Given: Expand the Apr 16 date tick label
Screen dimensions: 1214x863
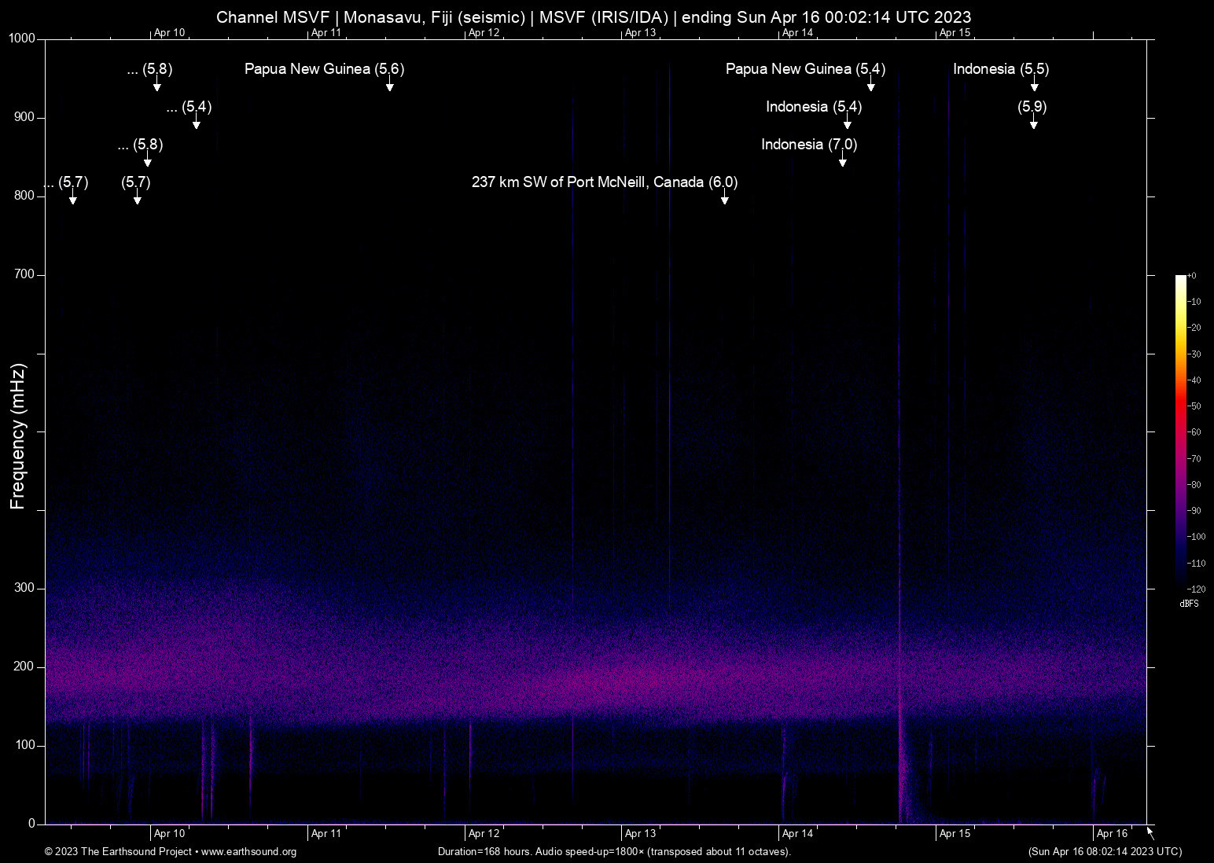Looking at the screenshot, I should pyautogui.click(x=1113, y=832).
